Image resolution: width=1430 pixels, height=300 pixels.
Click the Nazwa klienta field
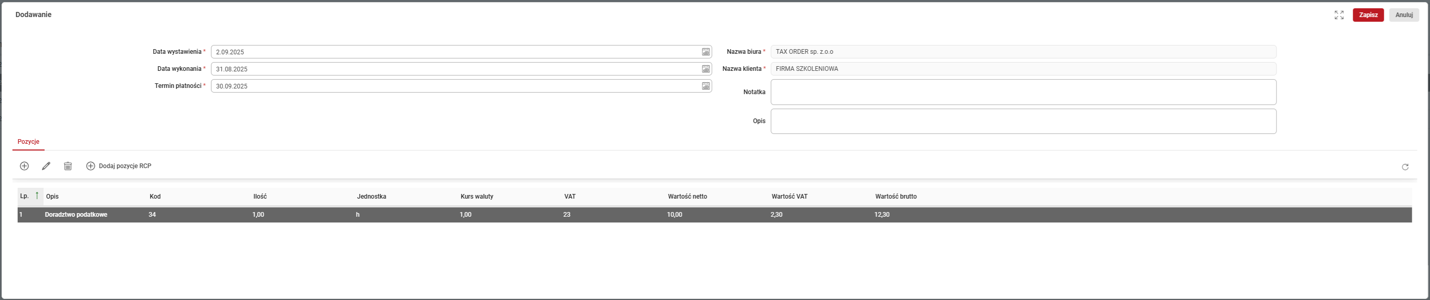1023,69
